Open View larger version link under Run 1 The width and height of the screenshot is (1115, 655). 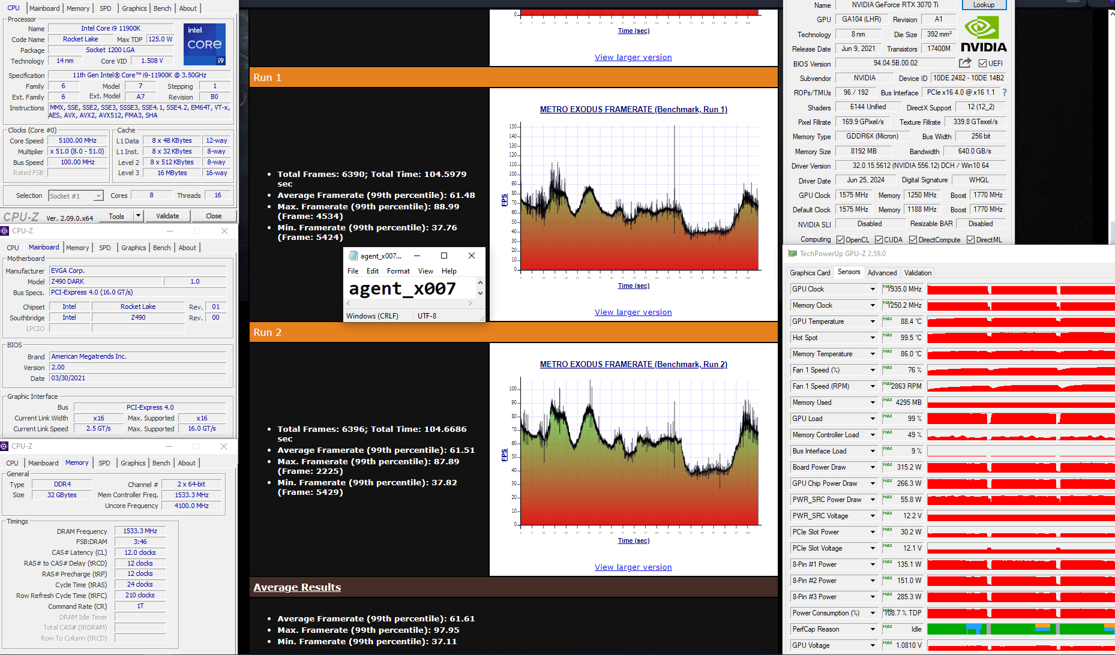tap(633, 312)
